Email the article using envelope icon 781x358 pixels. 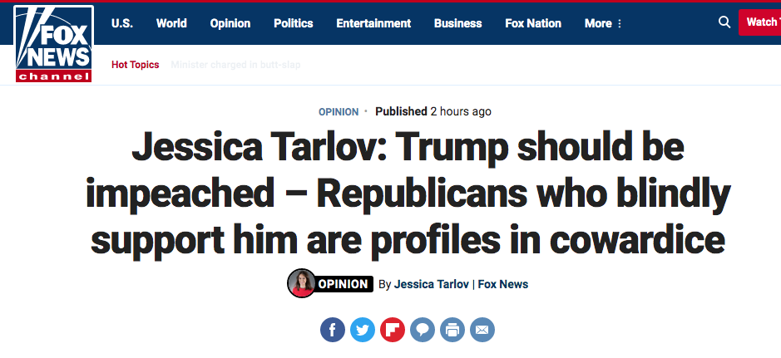click(x=482, y=330)
